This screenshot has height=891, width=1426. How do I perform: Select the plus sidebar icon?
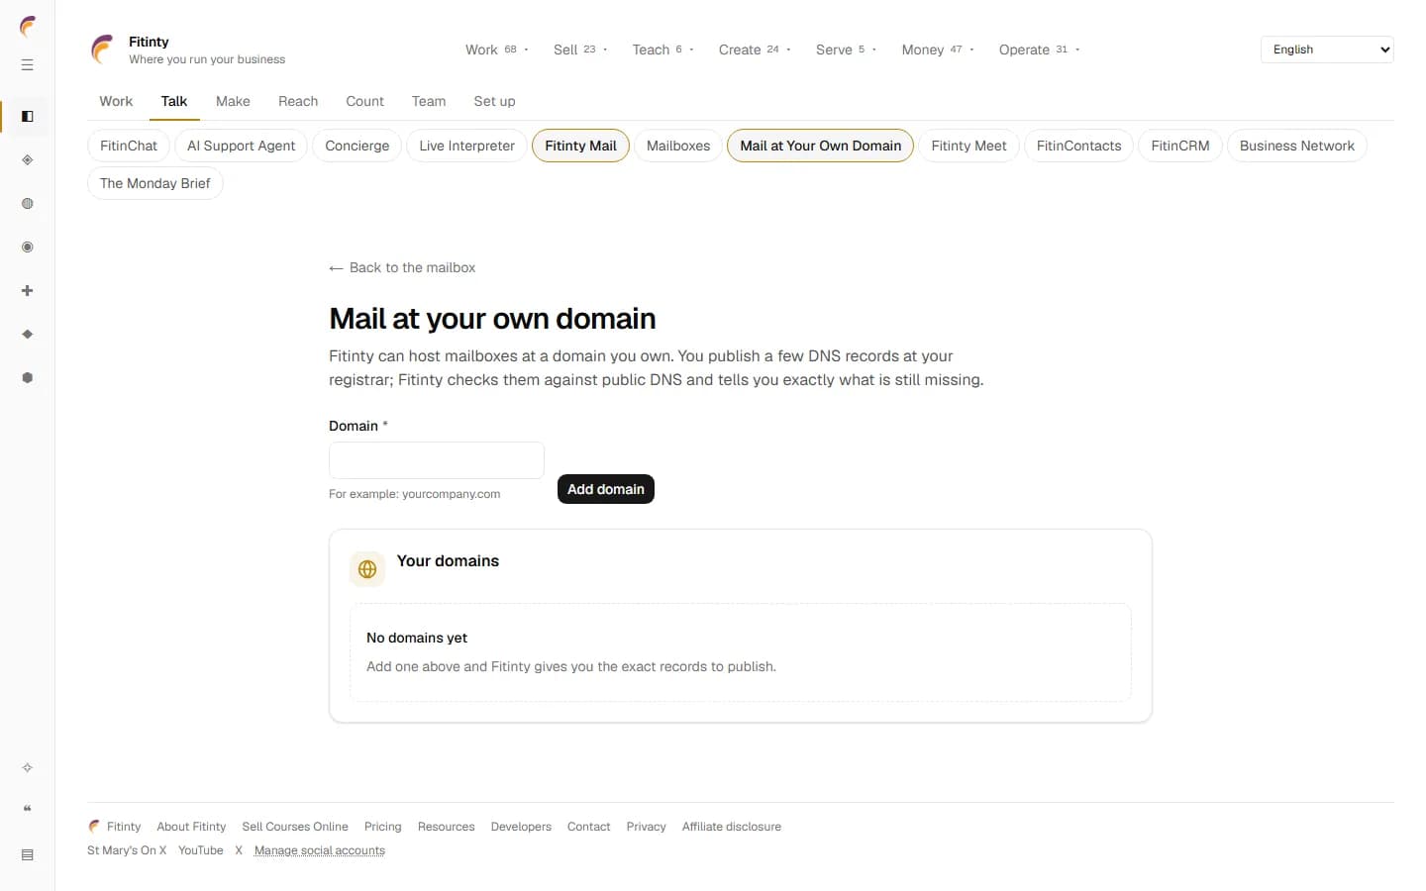(28, 291)
